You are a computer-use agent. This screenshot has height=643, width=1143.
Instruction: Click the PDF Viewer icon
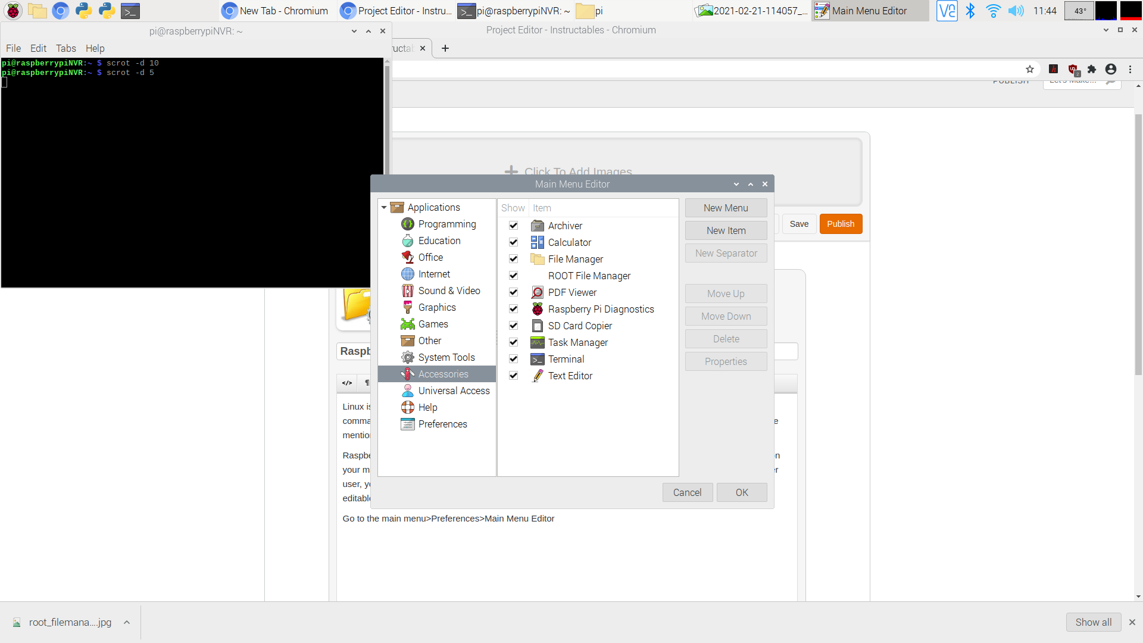(536, 292)
